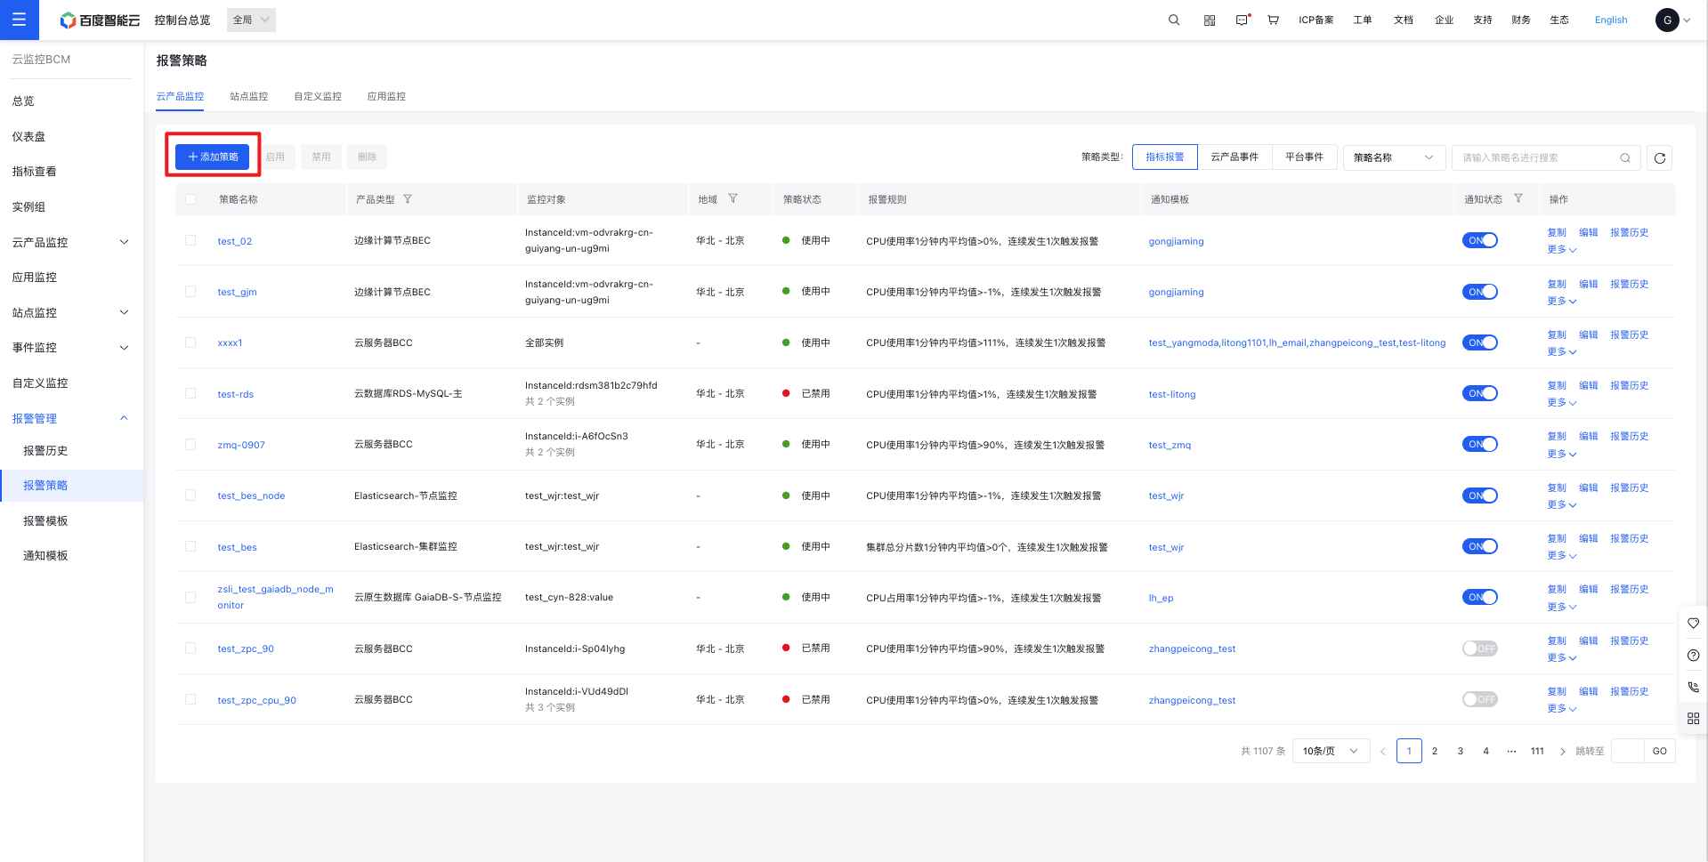Go to previous page arrow
1708x862 pixels.
point(1383,752)
